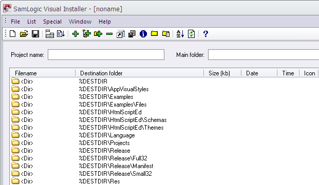The image size is (319, 185).
Task: Open a project with the open-folder icon
Action: point(24,34)
